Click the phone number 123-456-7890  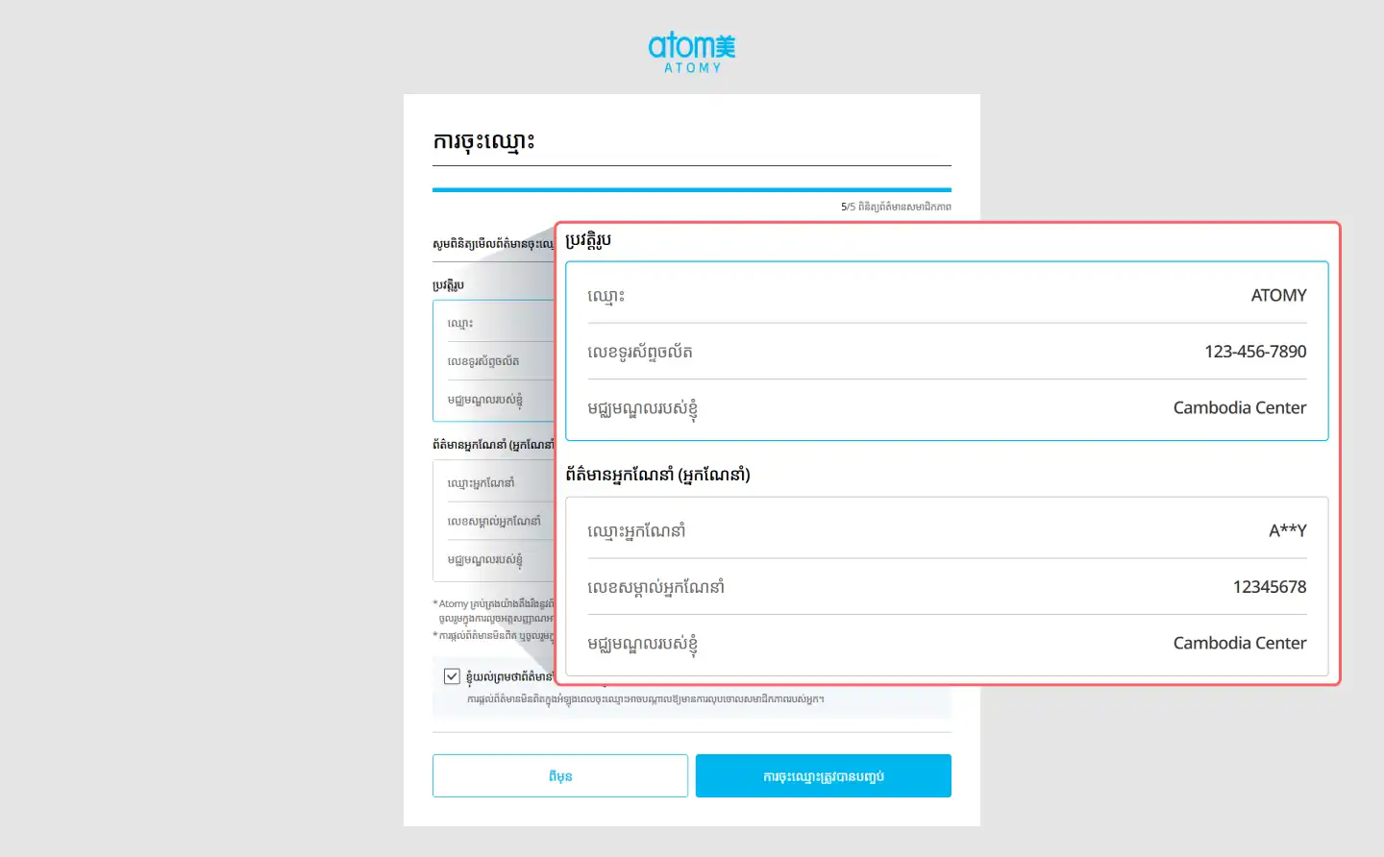coord(1254,352)
